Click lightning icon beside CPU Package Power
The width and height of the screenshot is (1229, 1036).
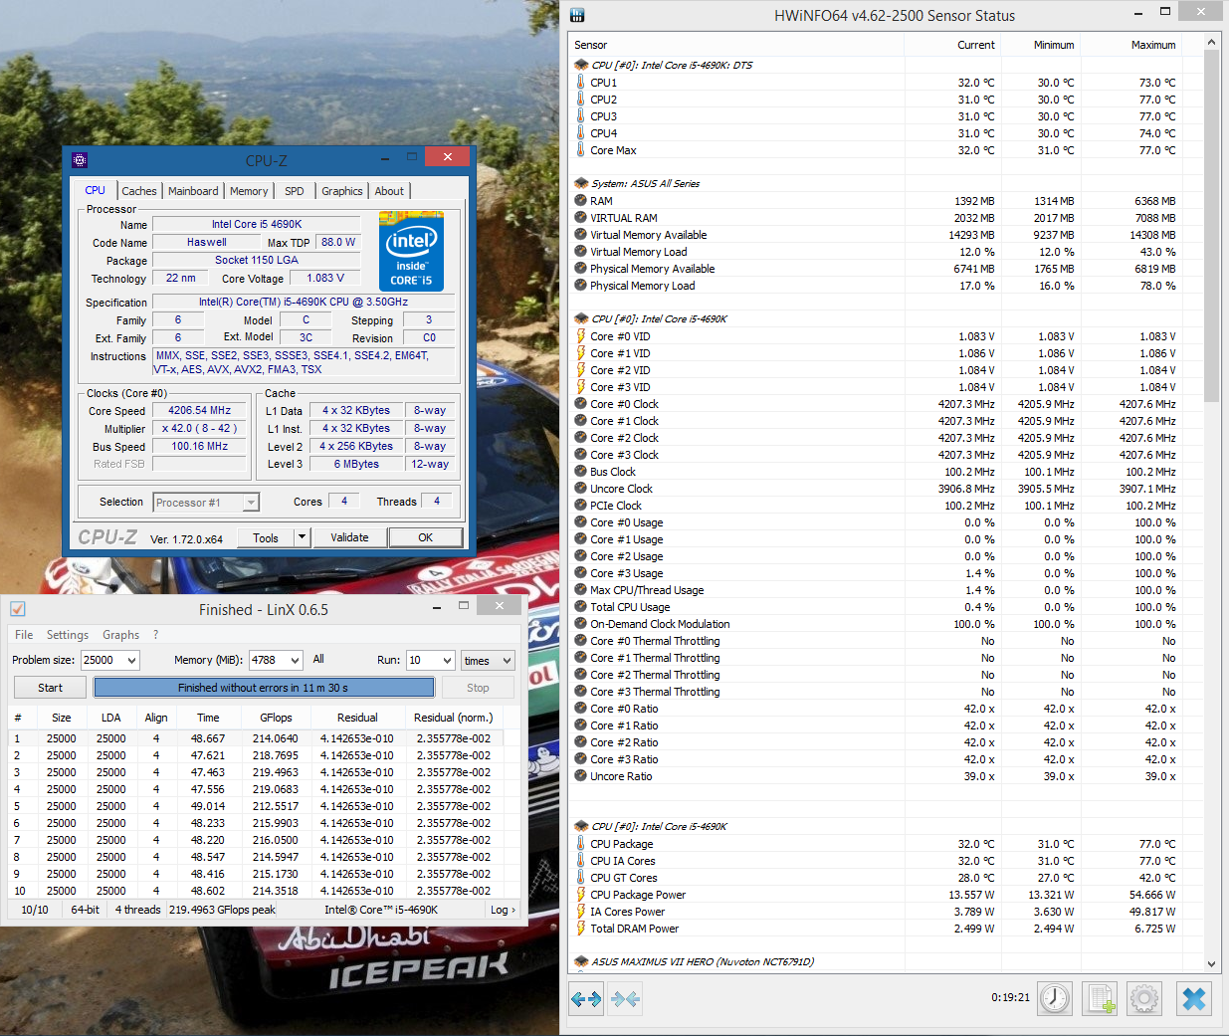point(581,895)
